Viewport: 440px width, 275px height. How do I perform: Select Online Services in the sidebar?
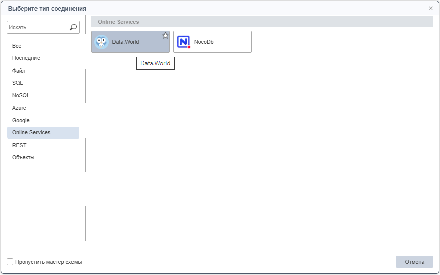click(x=31, y=132)
